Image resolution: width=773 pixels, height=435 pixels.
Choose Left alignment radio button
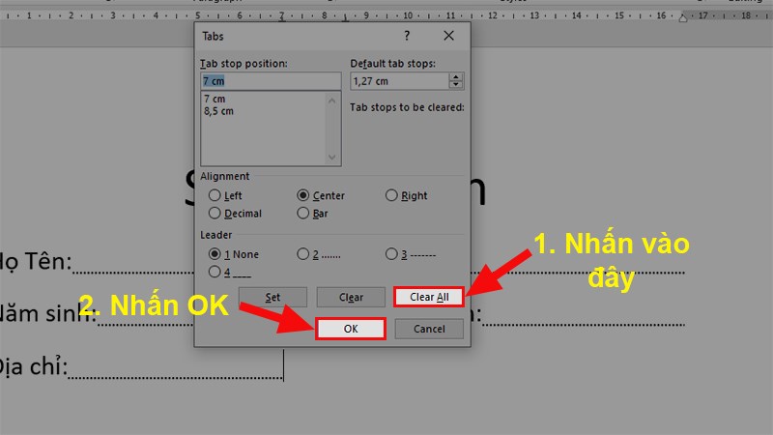point(215,195)
